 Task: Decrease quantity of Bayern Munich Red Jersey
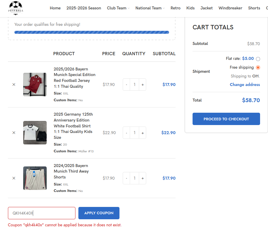point(126,85)
